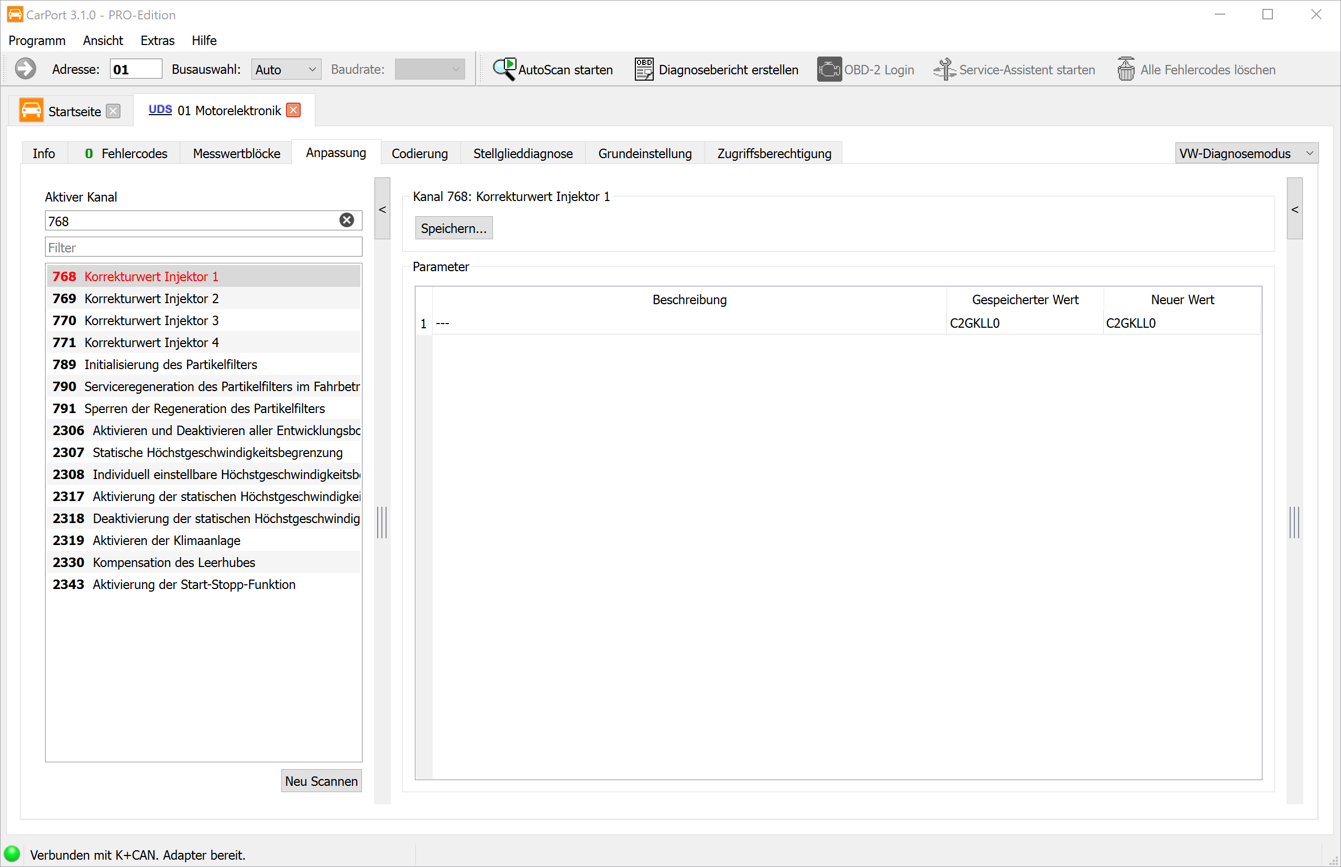Switch to the Messwertblöcke tab
Screen dimensions: 1341x867
click(236, 153)
